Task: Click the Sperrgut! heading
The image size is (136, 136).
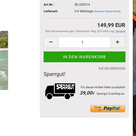Action: [55, 74]
